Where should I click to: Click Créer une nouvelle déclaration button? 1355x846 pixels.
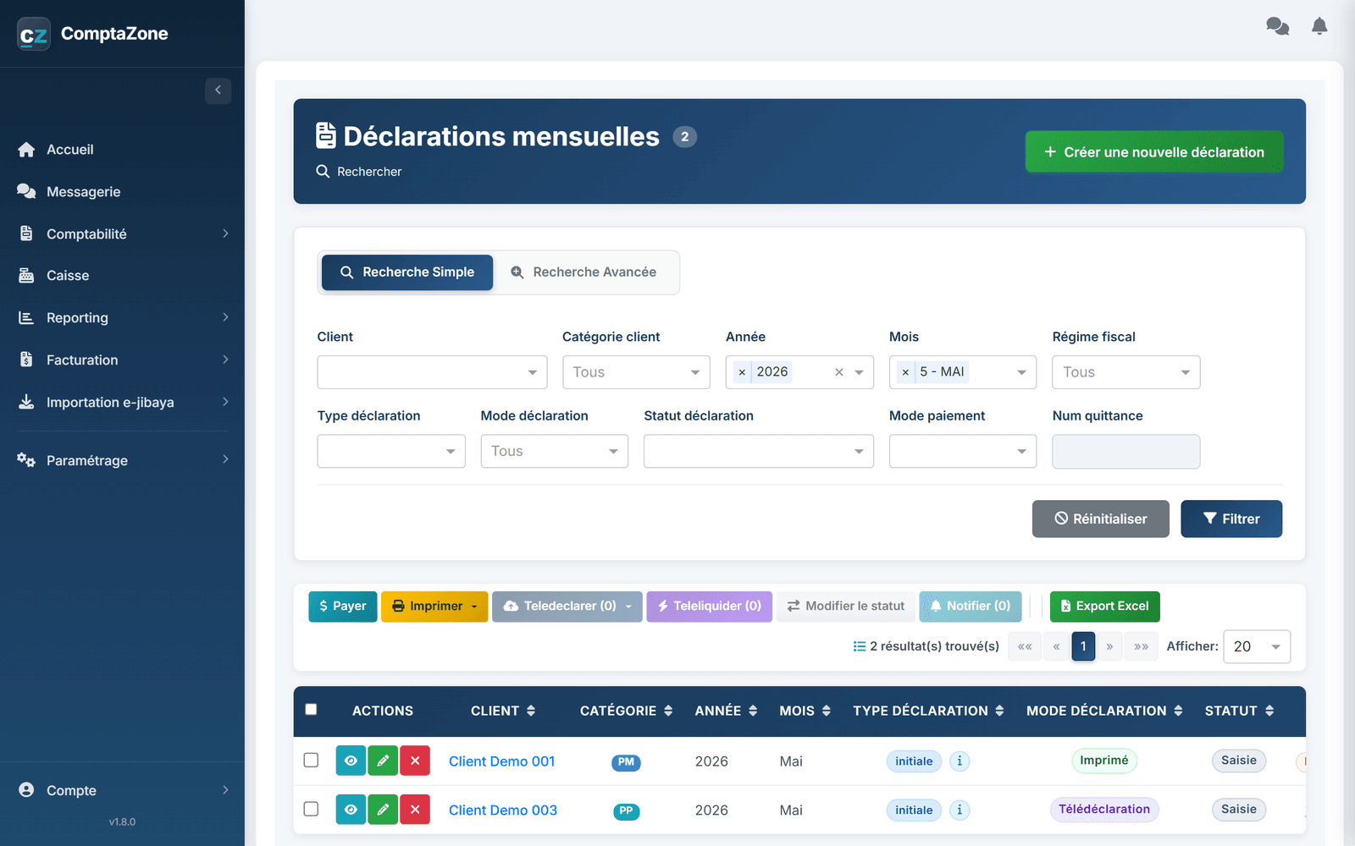[x=1154, y=151]
